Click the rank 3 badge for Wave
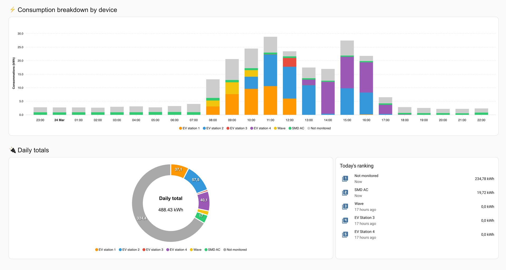This screenshot has width=506, height=270. (x=345, y=207)
